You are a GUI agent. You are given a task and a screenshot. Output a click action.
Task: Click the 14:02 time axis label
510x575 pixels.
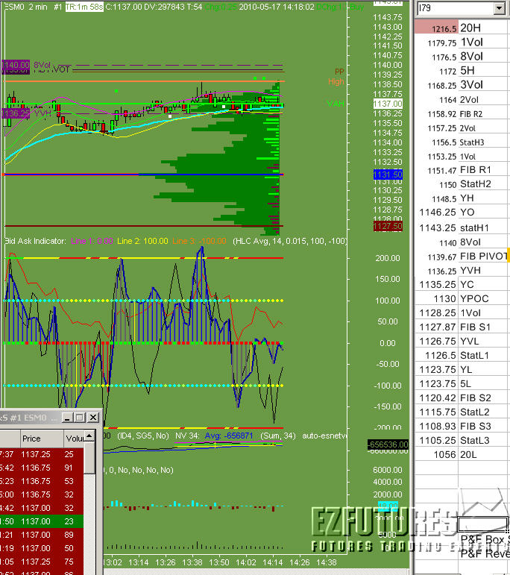tap(245, 562)
